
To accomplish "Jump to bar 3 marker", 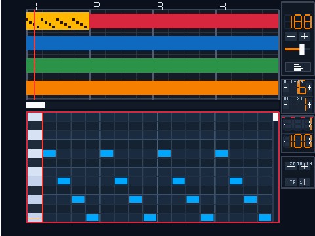I will pyautogui.click(x=160, y=6).
